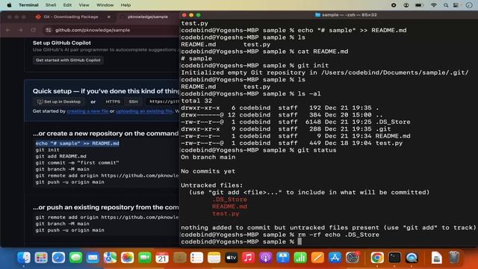Open FaceTime in the dock

[x=144, y=258]
